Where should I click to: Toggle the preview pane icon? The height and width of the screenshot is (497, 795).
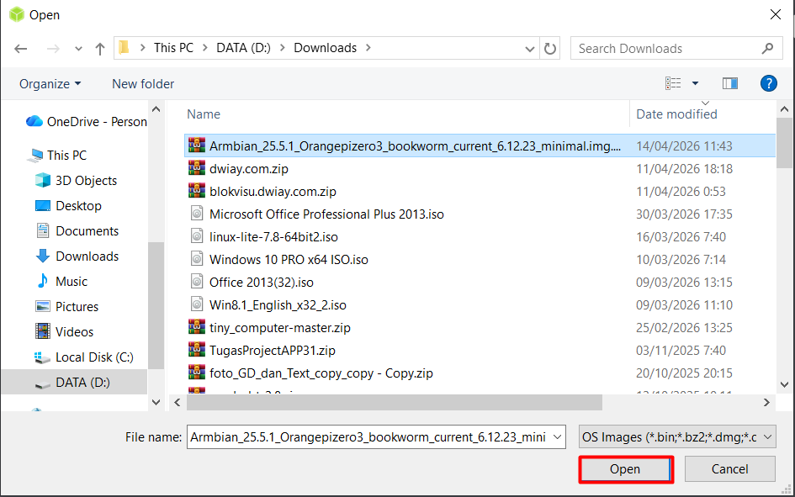click(729, 83)
